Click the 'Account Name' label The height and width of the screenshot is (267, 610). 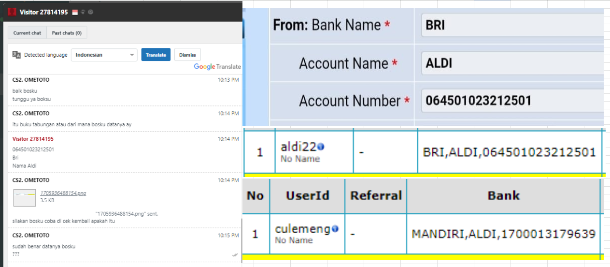[x=348, y=63]
